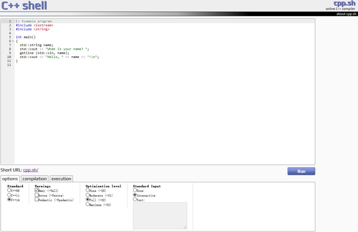
Task: Click the C++ shell logo
Action: [x=24, y=5]
